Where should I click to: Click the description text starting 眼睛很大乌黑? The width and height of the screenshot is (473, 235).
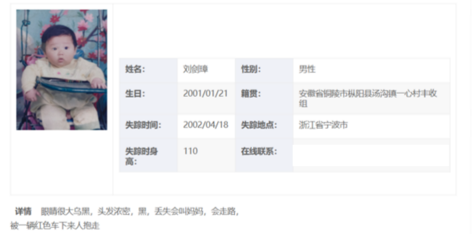(x=140, y=211)
